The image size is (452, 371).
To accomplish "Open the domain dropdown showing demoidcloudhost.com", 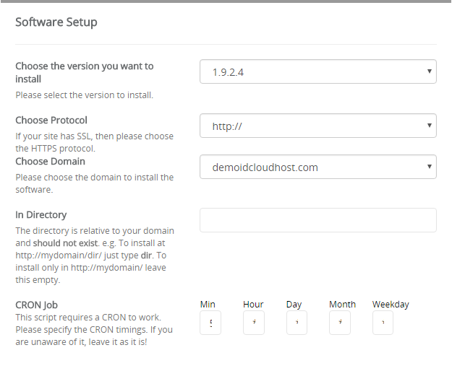I will click(x=317, y=167).
